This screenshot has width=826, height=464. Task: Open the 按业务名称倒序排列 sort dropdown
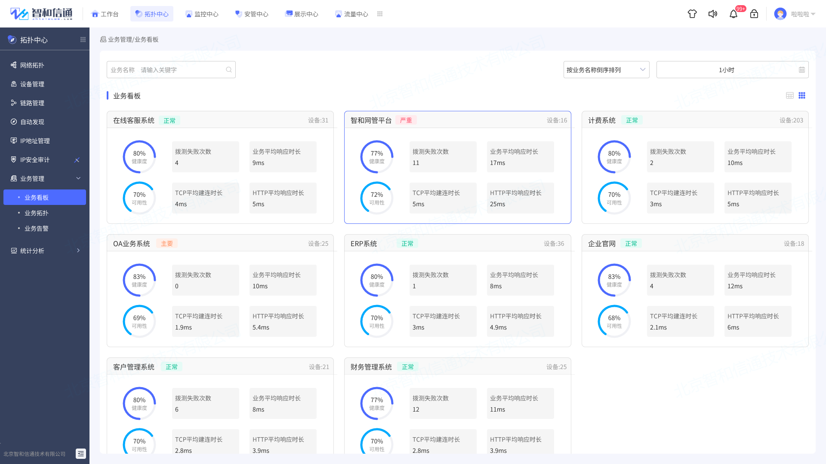point(606,70)
